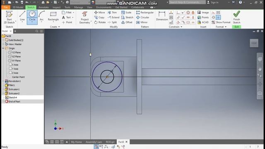Click the ViewCube Front face
The image size is (265, 149).
[x=254, y=43]
